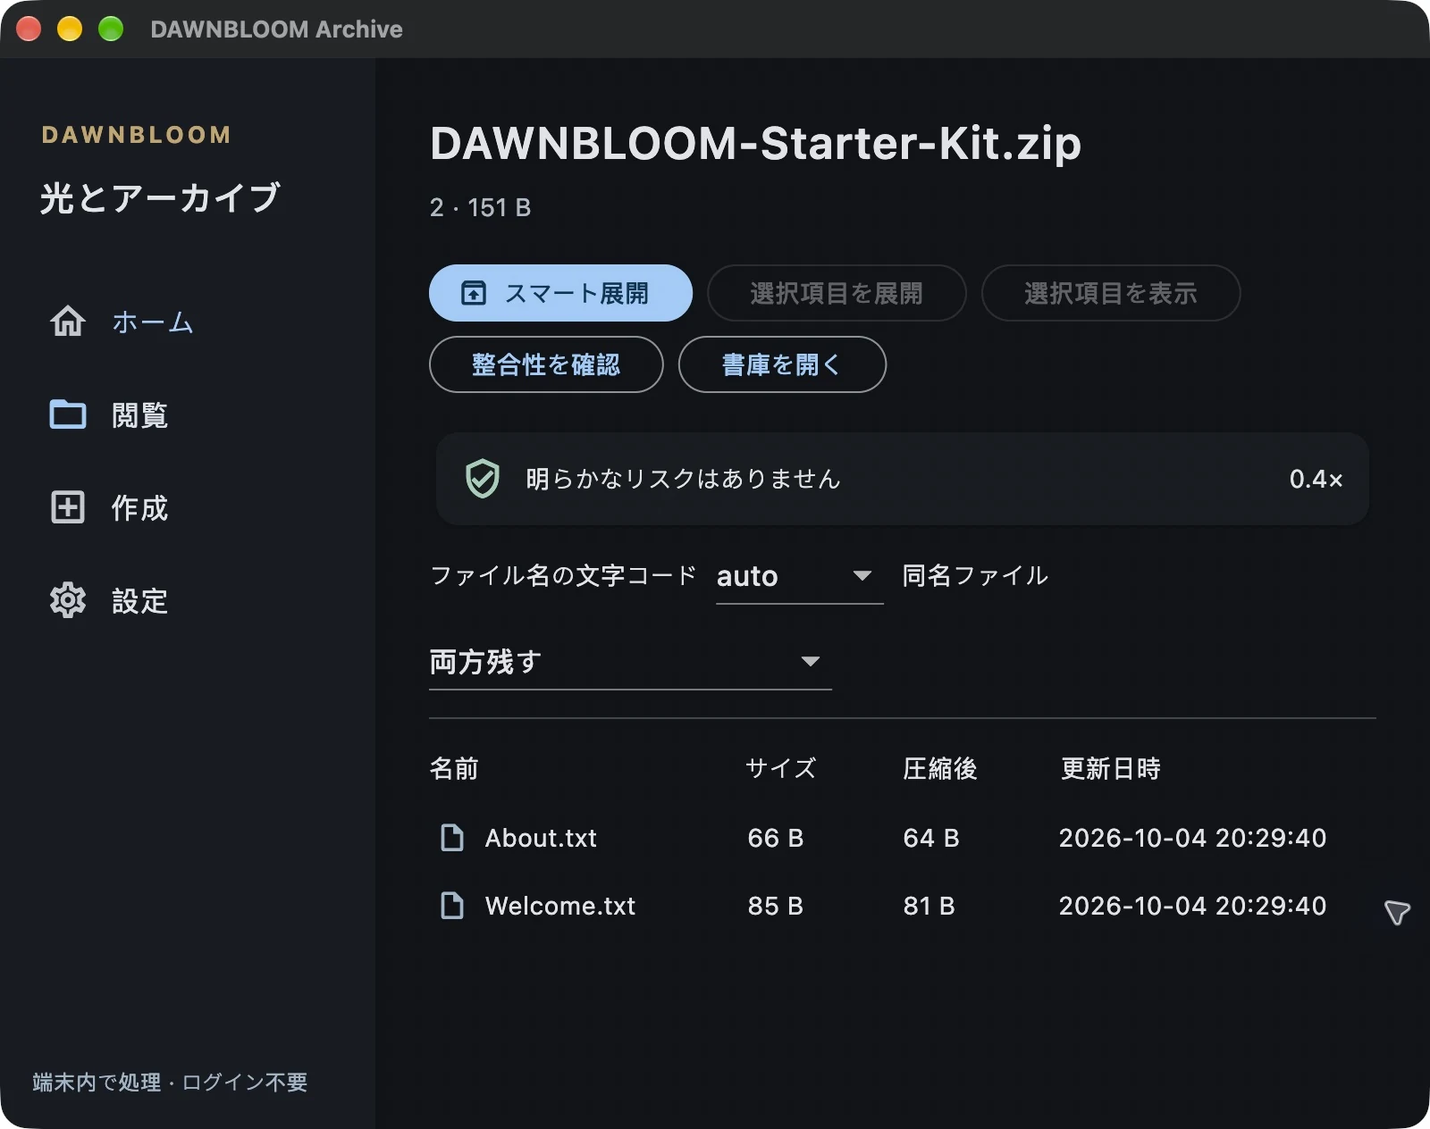
Task: Click the gear icon beside 設定
Action: point(68,600)
